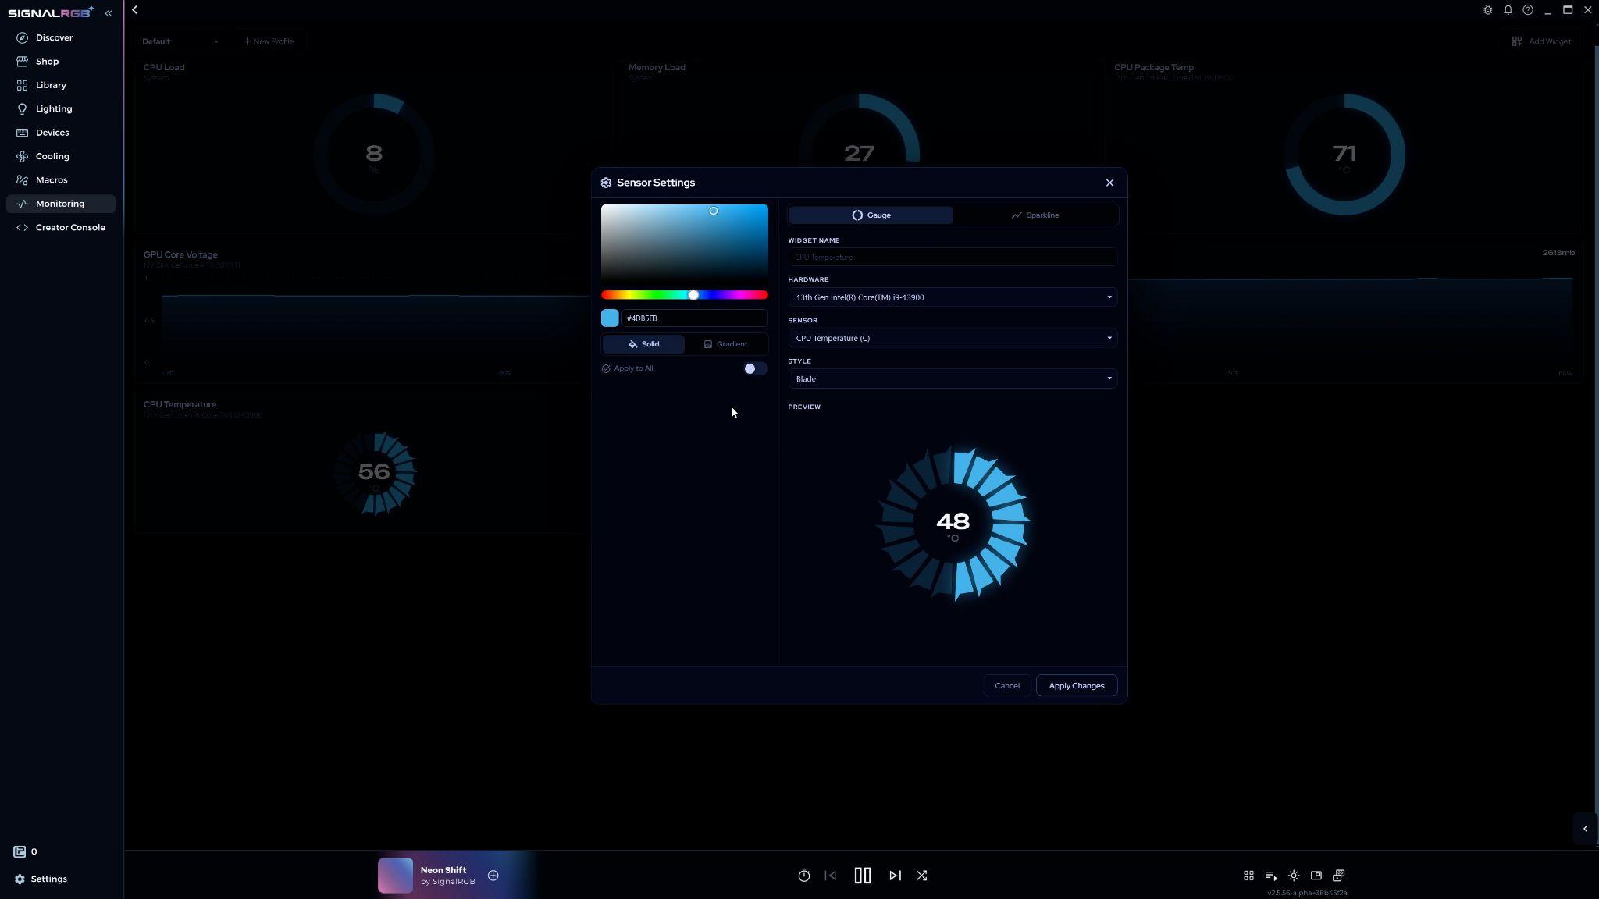Open the Sensor dropdown
The width and height of the screenshot is (1599, 899).
click(x=953, y=338)
